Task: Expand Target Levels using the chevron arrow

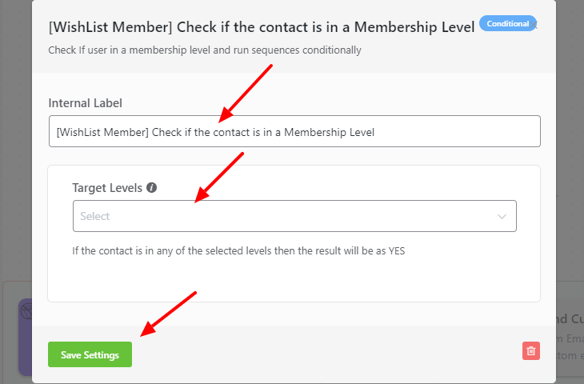Action: (502, 216)
